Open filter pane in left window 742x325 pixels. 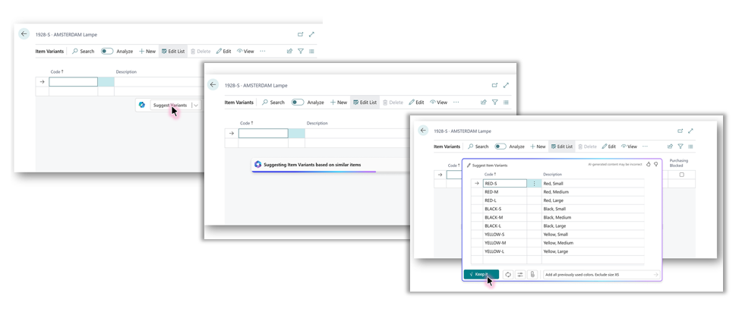[301, 51]
